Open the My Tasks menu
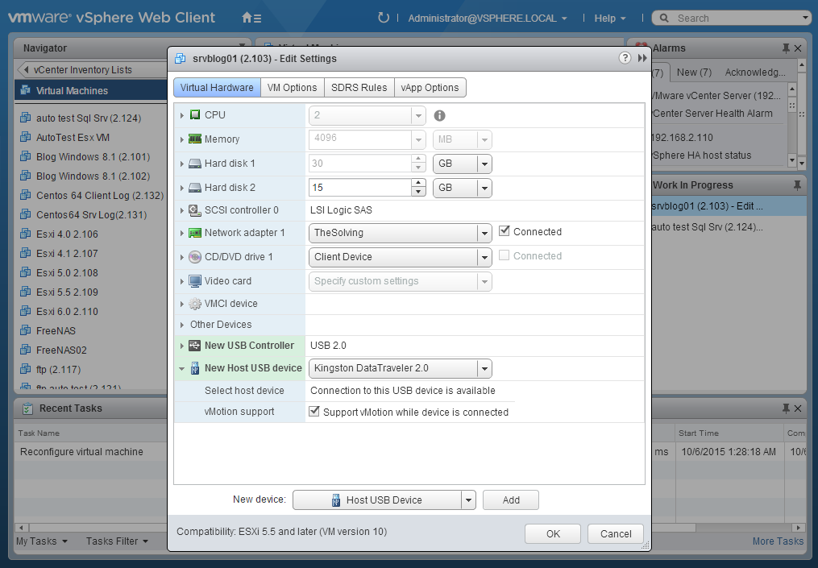The height and width of the screenshot is (568, 818). 42,541
